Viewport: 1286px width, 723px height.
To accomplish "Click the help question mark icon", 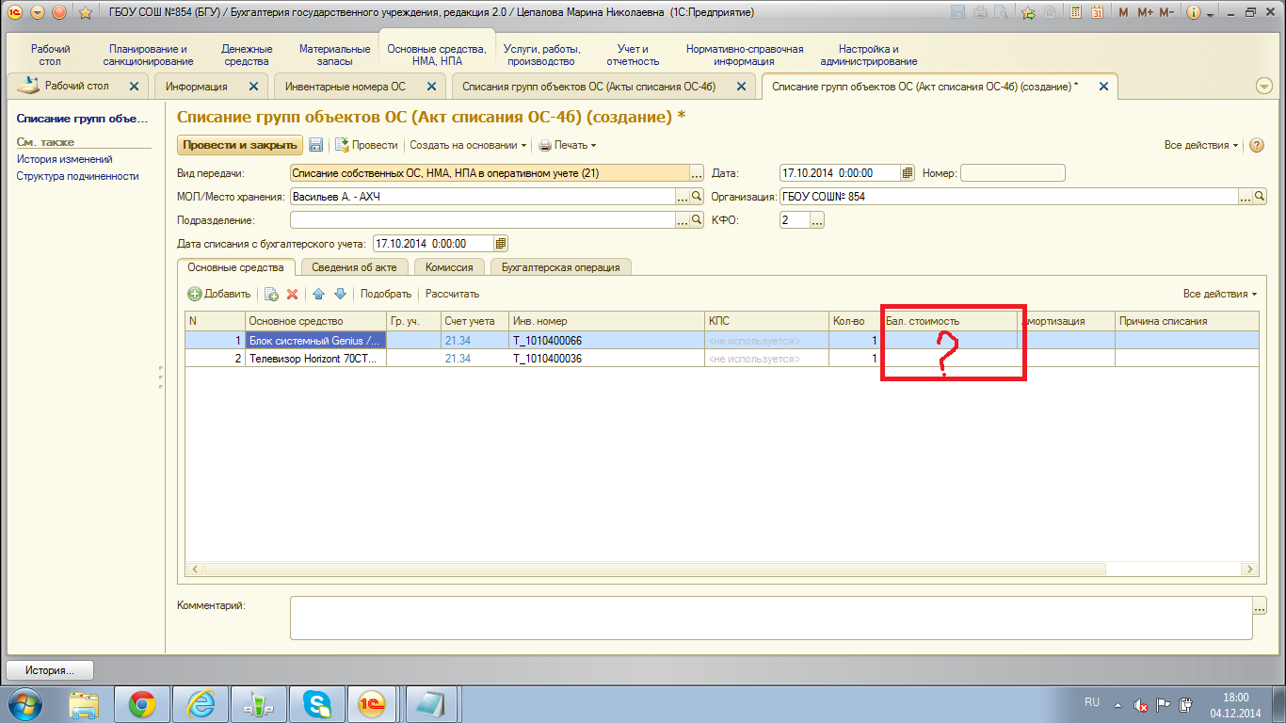I will click(x=1256, y=145).
